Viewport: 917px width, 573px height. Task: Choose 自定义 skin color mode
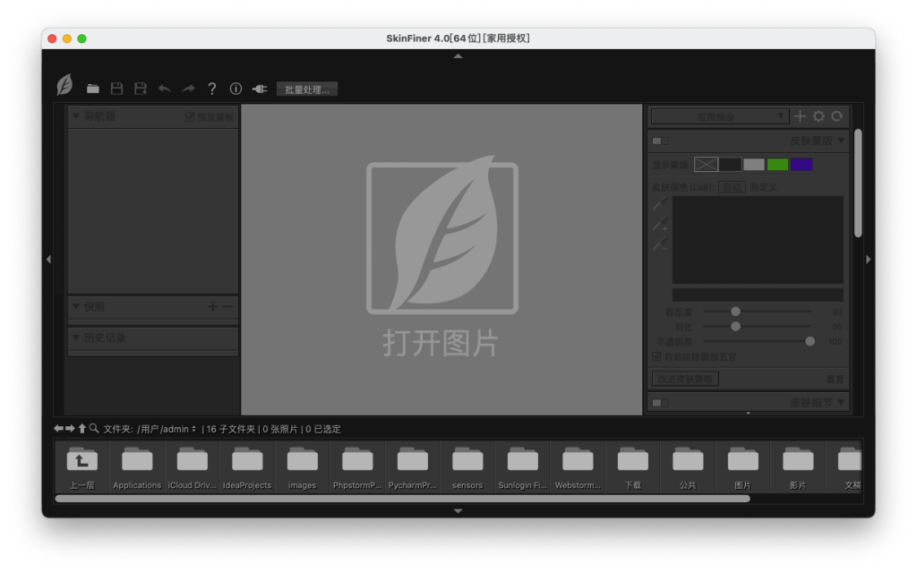(763, 187)
